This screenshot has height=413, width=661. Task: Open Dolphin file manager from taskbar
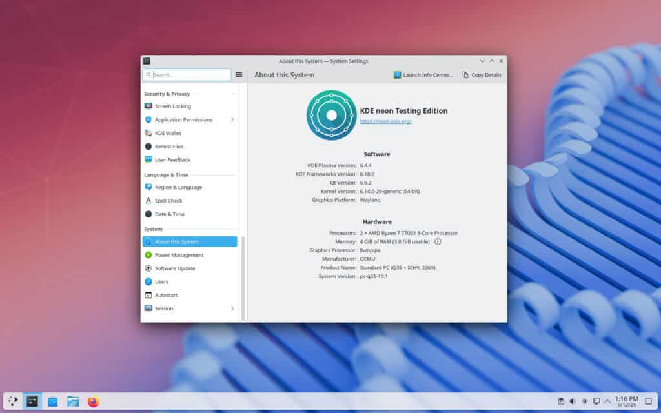(73, 401)
